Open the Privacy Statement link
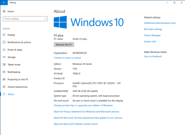The image size is (185, 135). pyautogui.click(x=86, y=112)
